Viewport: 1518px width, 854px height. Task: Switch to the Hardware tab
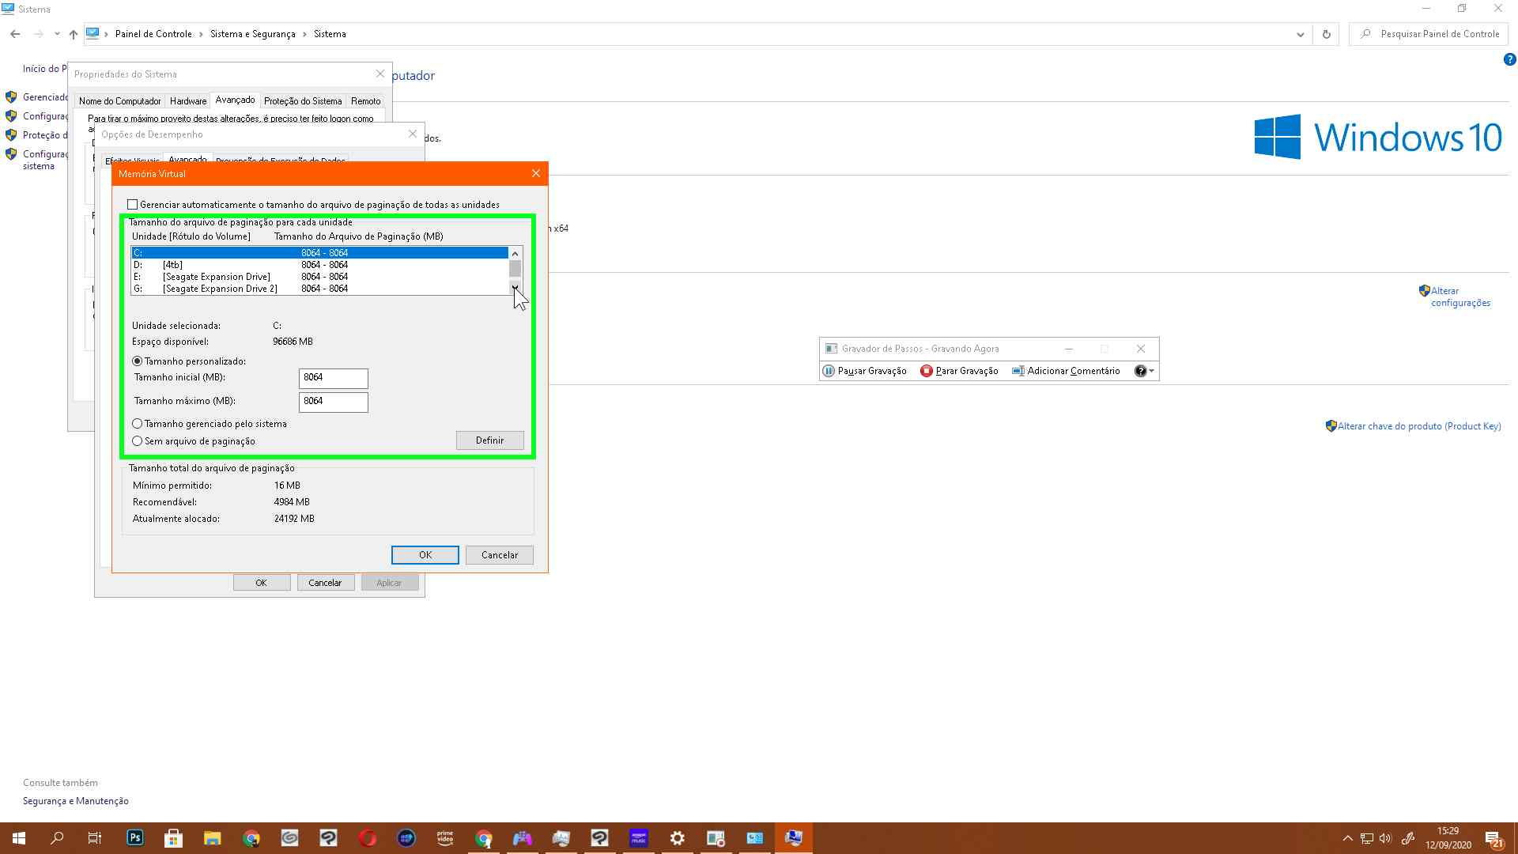(188, 101)
